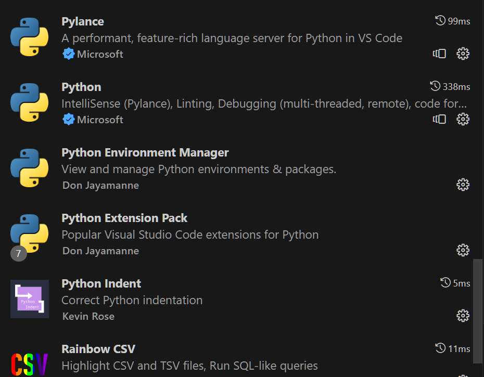The height and width of the screenshot is (377, 484).
Task: Click the side-by-side icon for Python extension
Action: coord(439,119)
